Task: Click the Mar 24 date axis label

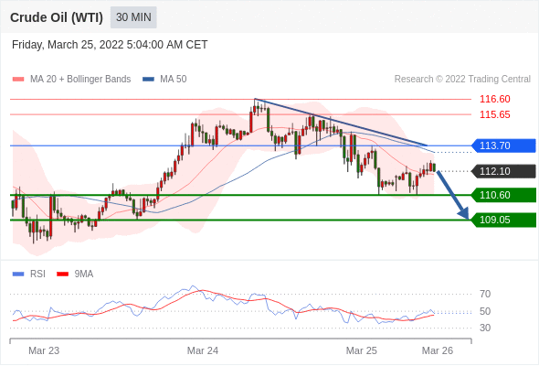Action: (203, 350)
